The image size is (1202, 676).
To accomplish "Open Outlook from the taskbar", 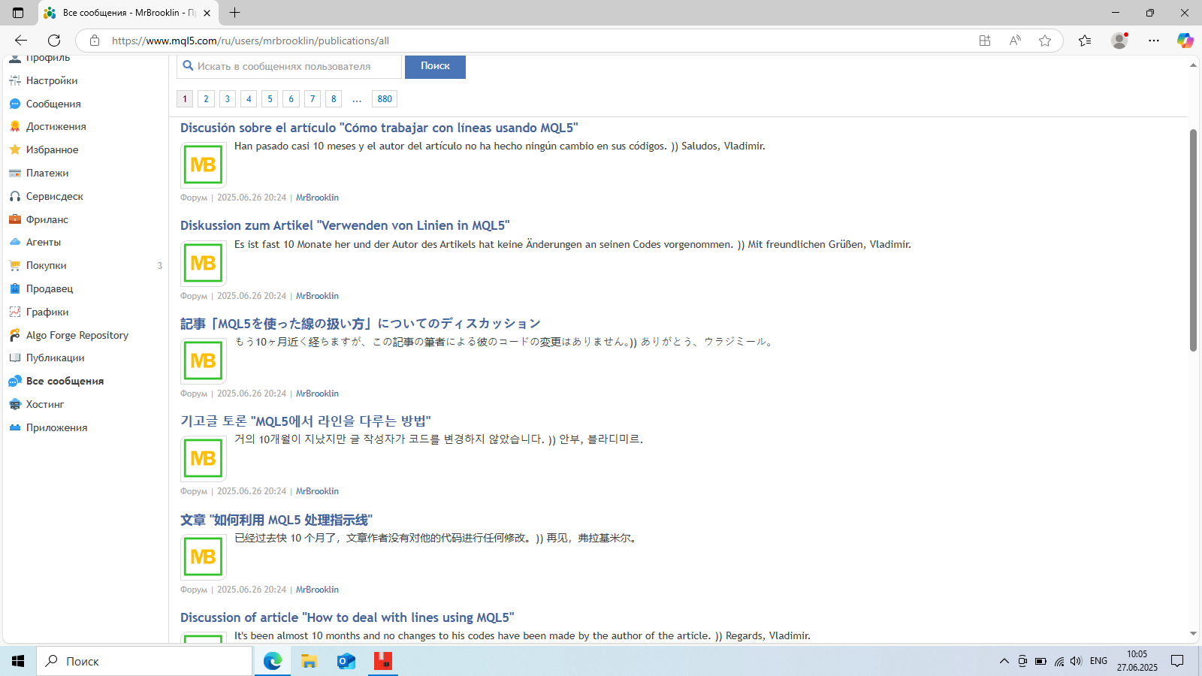I will coord(346,661).
